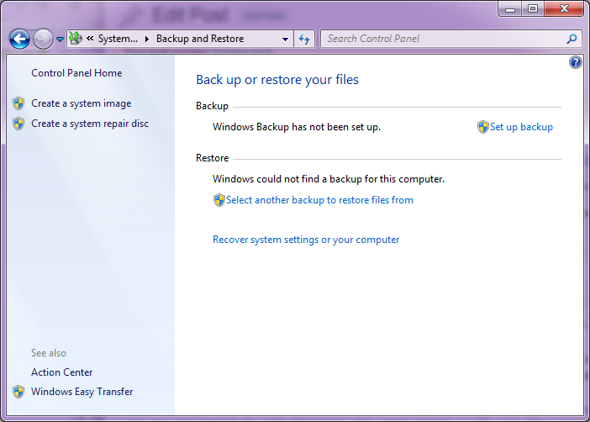Minimize the Backup and Restore window

[x=510, y=8]
